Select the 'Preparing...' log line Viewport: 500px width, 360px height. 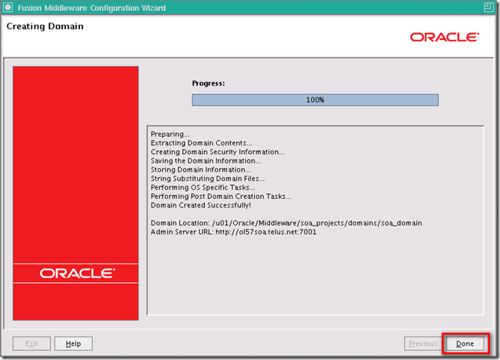tap(170, 134)
